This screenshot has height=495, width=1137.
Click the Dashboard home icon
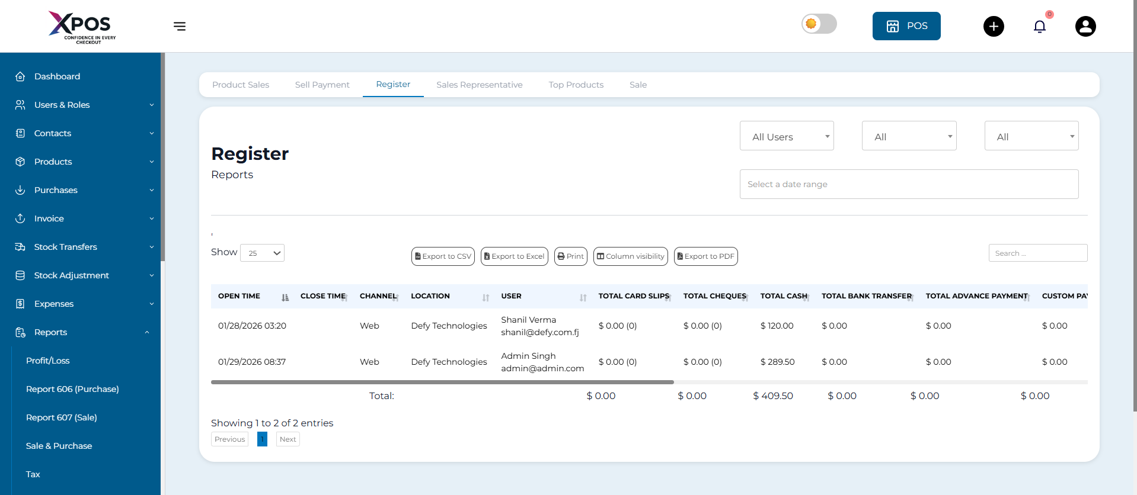(x=20, y=76)
